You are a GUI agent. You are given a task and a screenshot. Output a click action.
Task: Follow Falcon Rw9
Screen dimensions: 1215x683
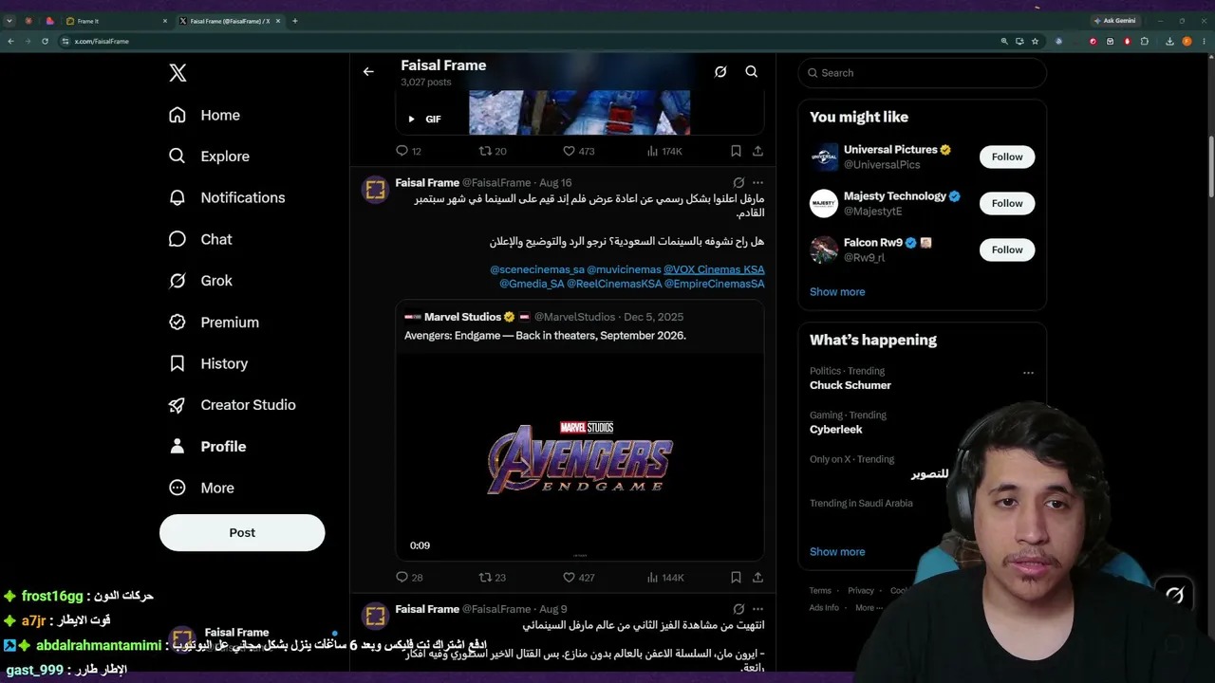click(x=1007, y=249)
